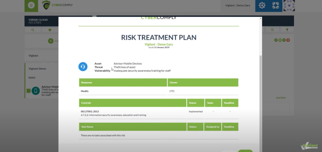
Task: Click the ISO 27001: 2013 control title
Action: pos(90,112)
